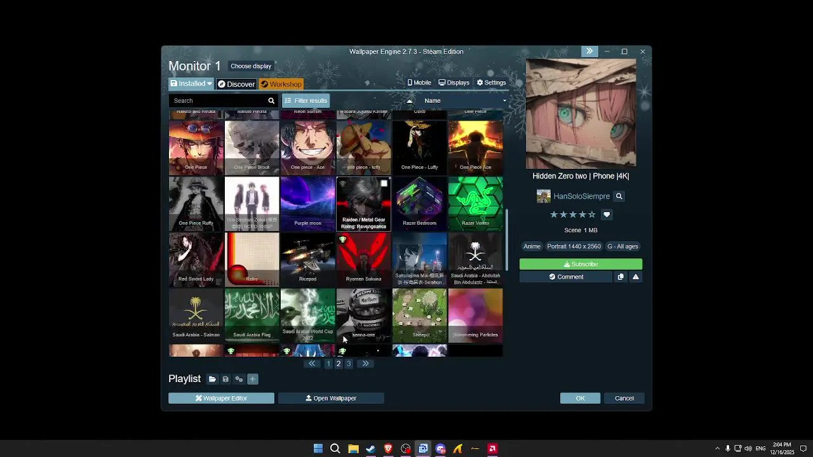The image size is (813, 457).
Task: Subscribe to Hidden Zero two wallpaper
Action: point(581,264)
